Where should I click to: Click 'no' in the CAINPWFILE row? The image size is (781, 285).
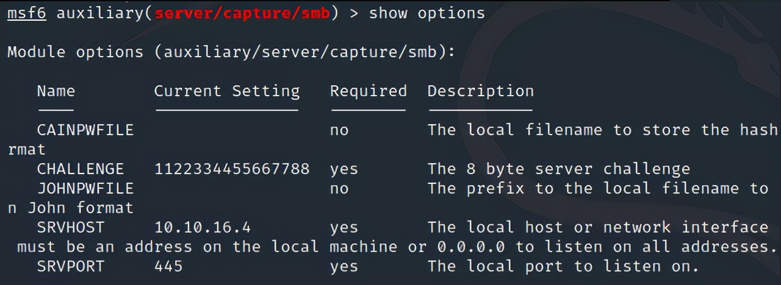point(339,130)
